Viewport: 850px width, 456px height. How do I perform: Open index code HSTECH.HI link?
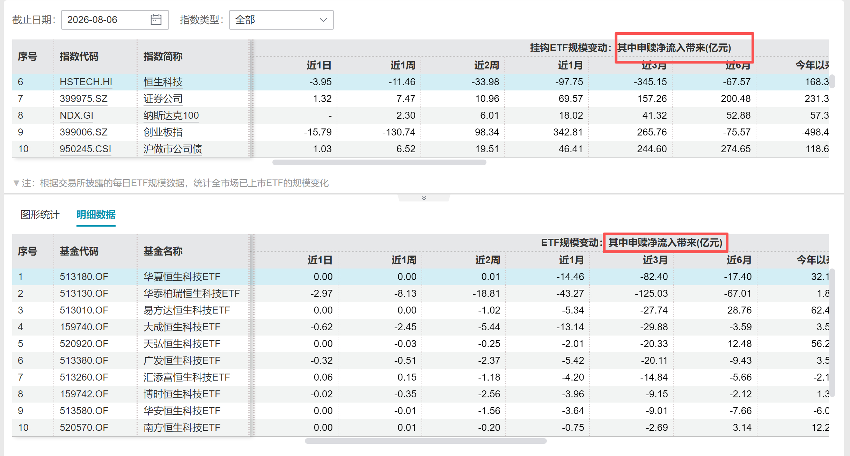86,82
